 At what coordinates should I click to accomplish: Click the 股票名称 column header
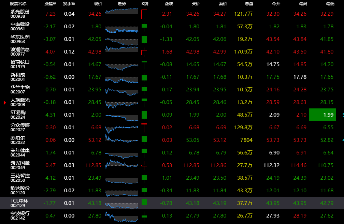pos(18,4)
